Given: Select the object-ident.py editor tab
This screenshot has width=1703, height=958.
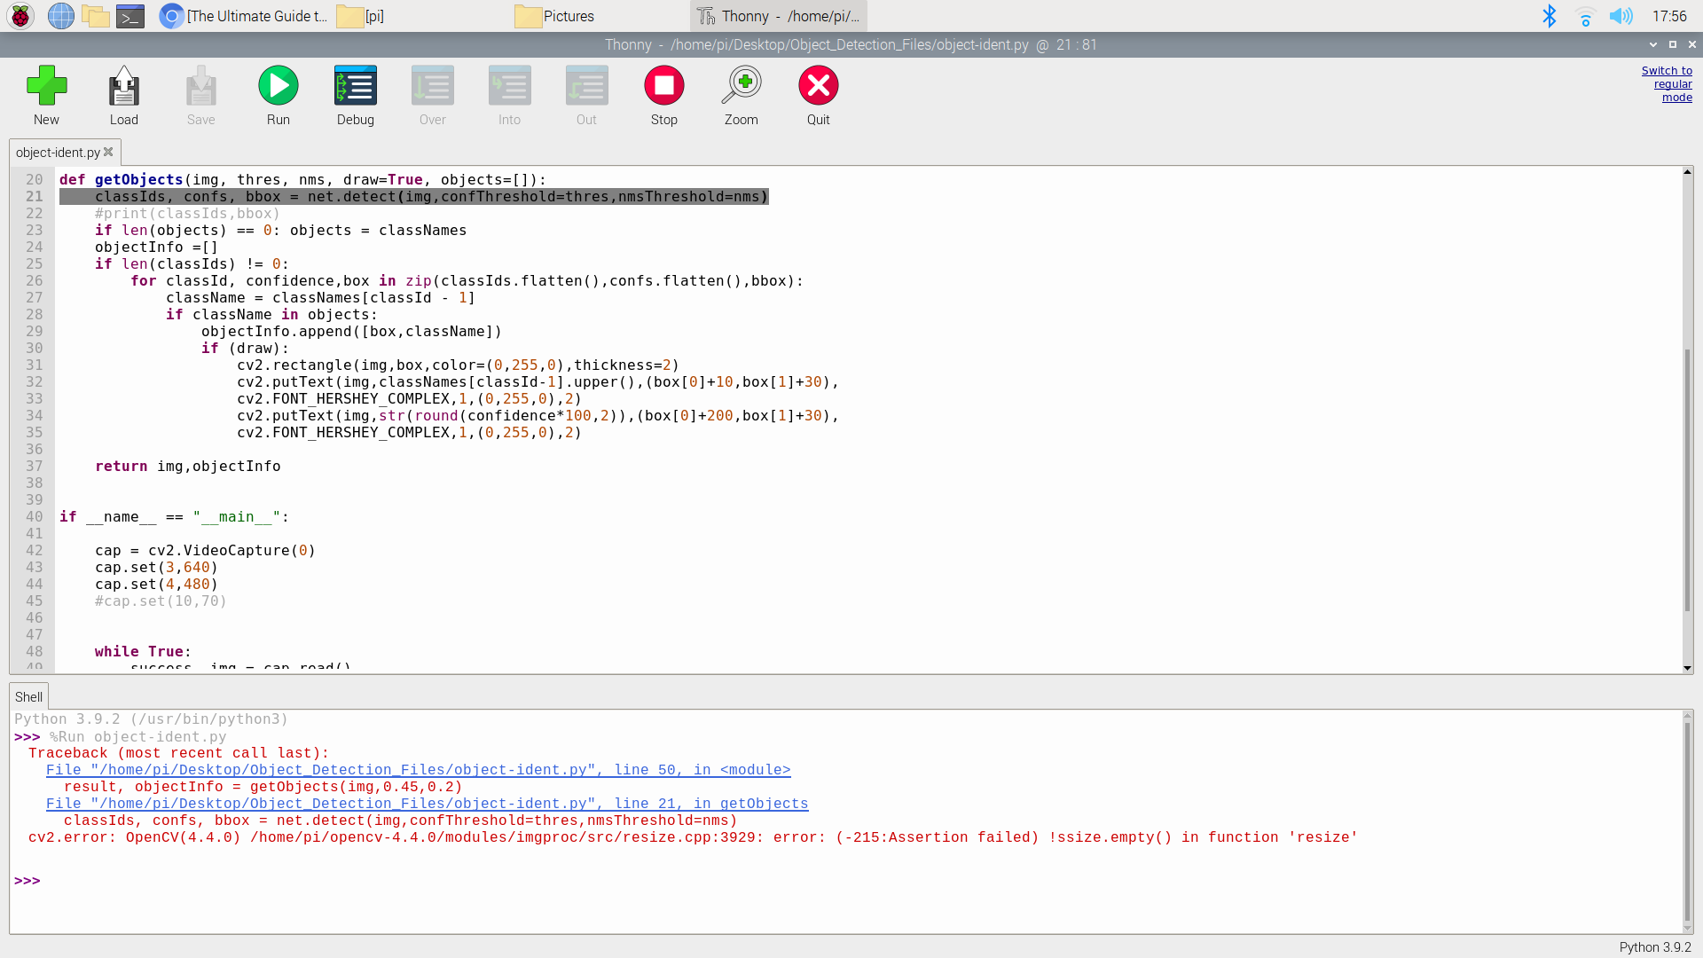Looking at the screenshot, I should tap(58, 153).
